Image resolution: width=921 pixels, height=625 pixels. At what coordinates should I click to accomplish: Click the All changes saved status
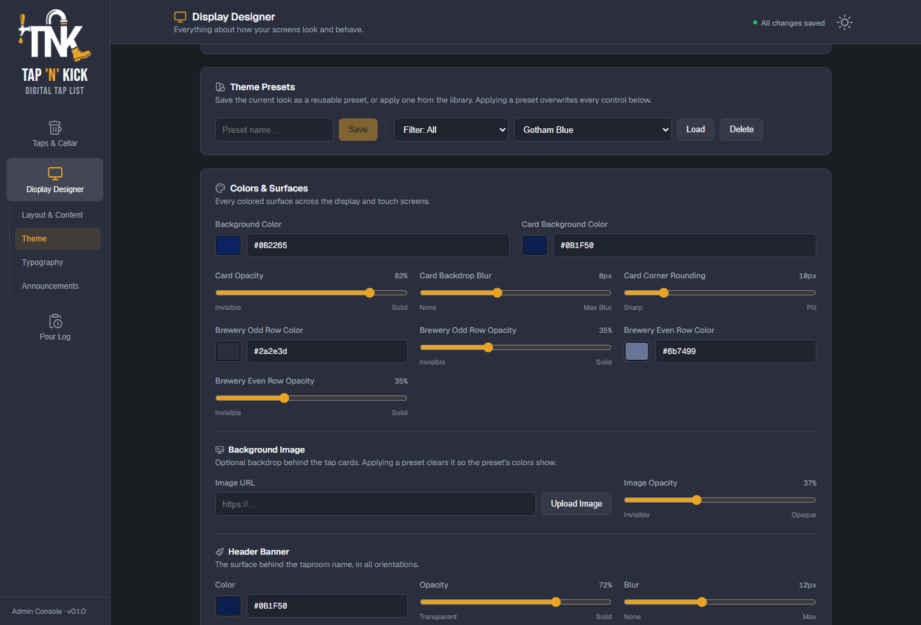point(789,23)
